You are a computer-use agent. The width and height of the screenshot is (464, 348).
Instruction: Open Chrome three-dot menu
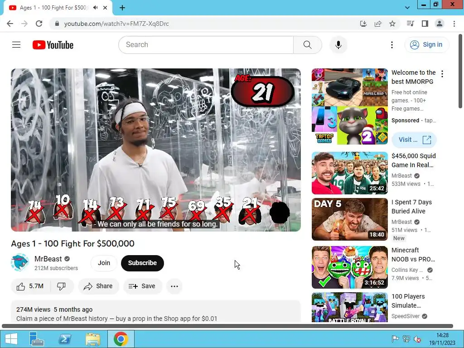[x=454, y=24]
